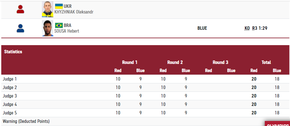Click the Round 3 column header

(220, 62)
